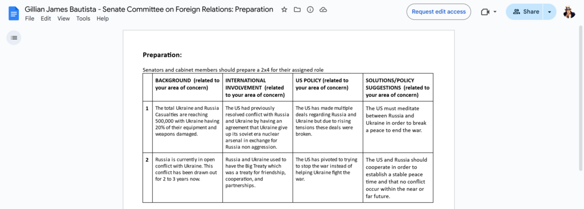Open Share options dropdown arrow
This screenshot has height=209, width=584.
pos(549,12)
